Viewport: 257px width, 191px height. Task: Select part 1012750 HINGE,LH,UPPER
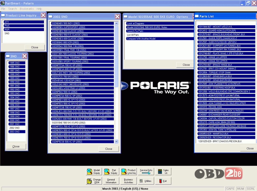(x=226, y=57)
